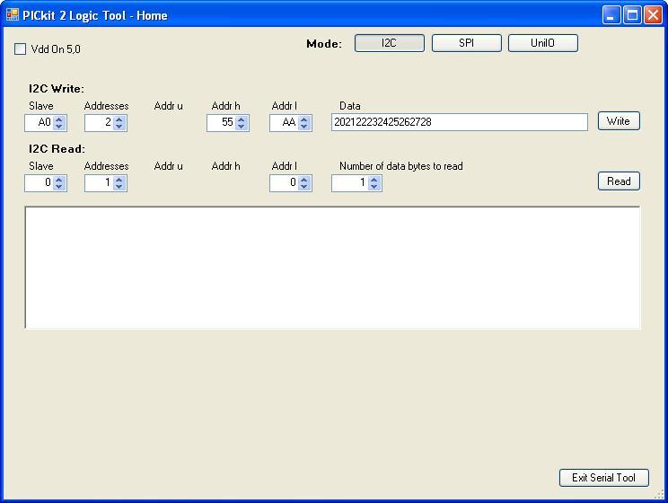
Task: Click Exit Serial Tool button
Action: (604, 478)
